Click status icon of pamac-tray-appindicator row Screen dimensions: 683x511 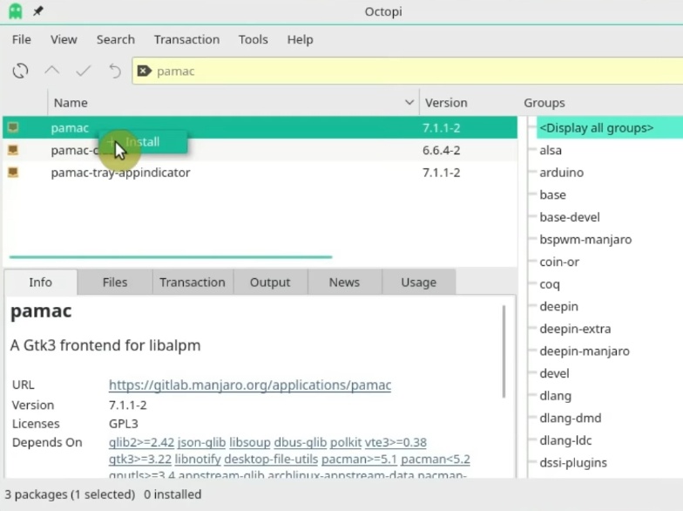click(x=13, y=173)
